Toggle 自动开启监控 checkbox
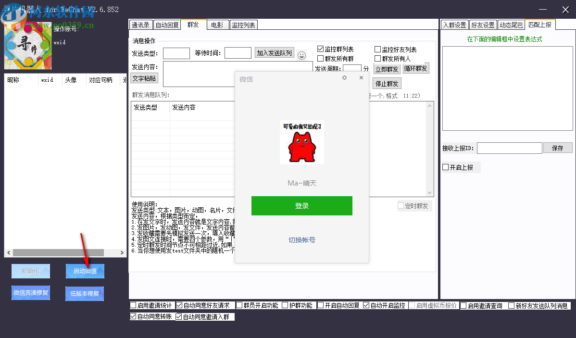576x338 pixels. 366,305
